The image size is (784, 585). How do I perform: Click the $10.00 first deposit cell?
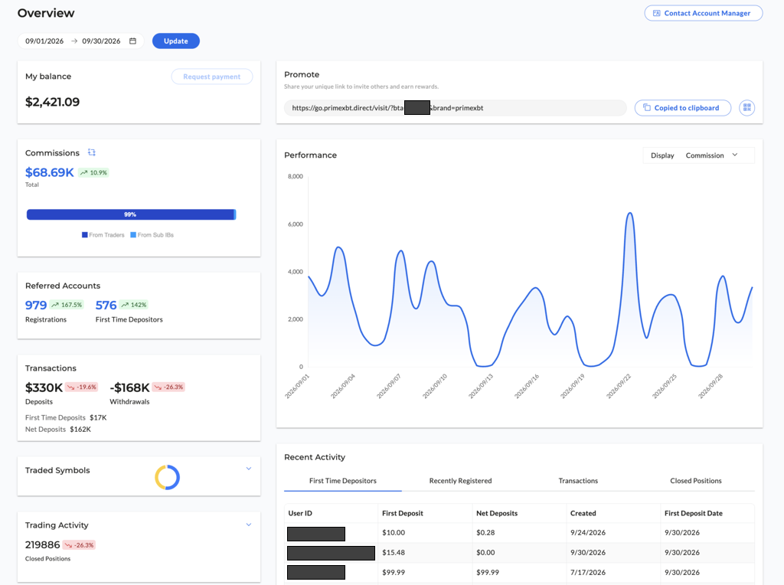click(394, 532)
